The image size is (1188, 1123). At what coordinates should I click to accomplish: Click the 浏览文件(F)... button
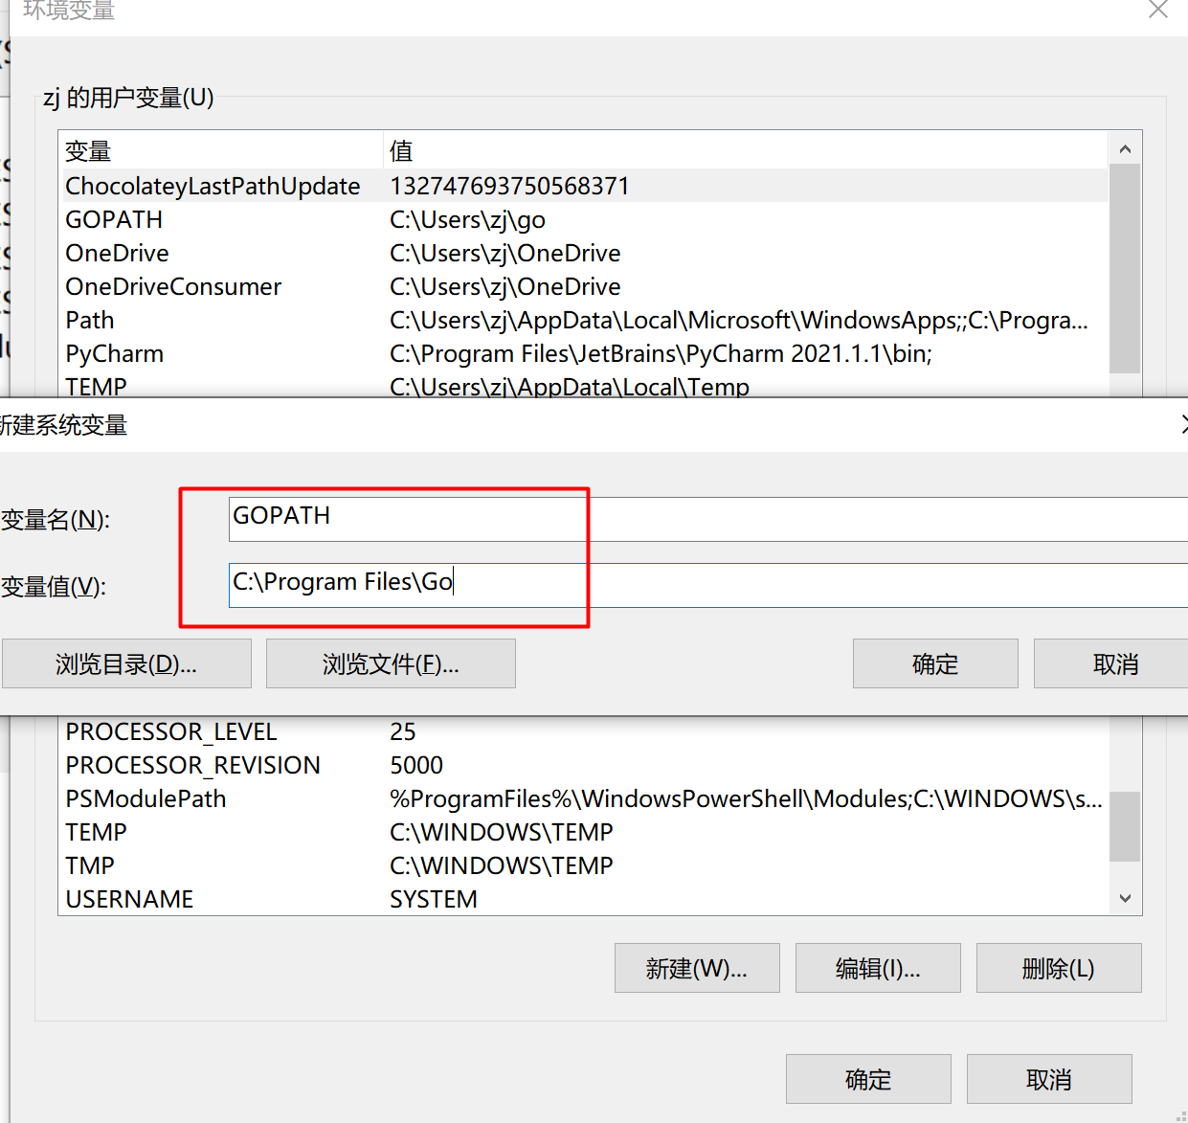click(391, 663)
